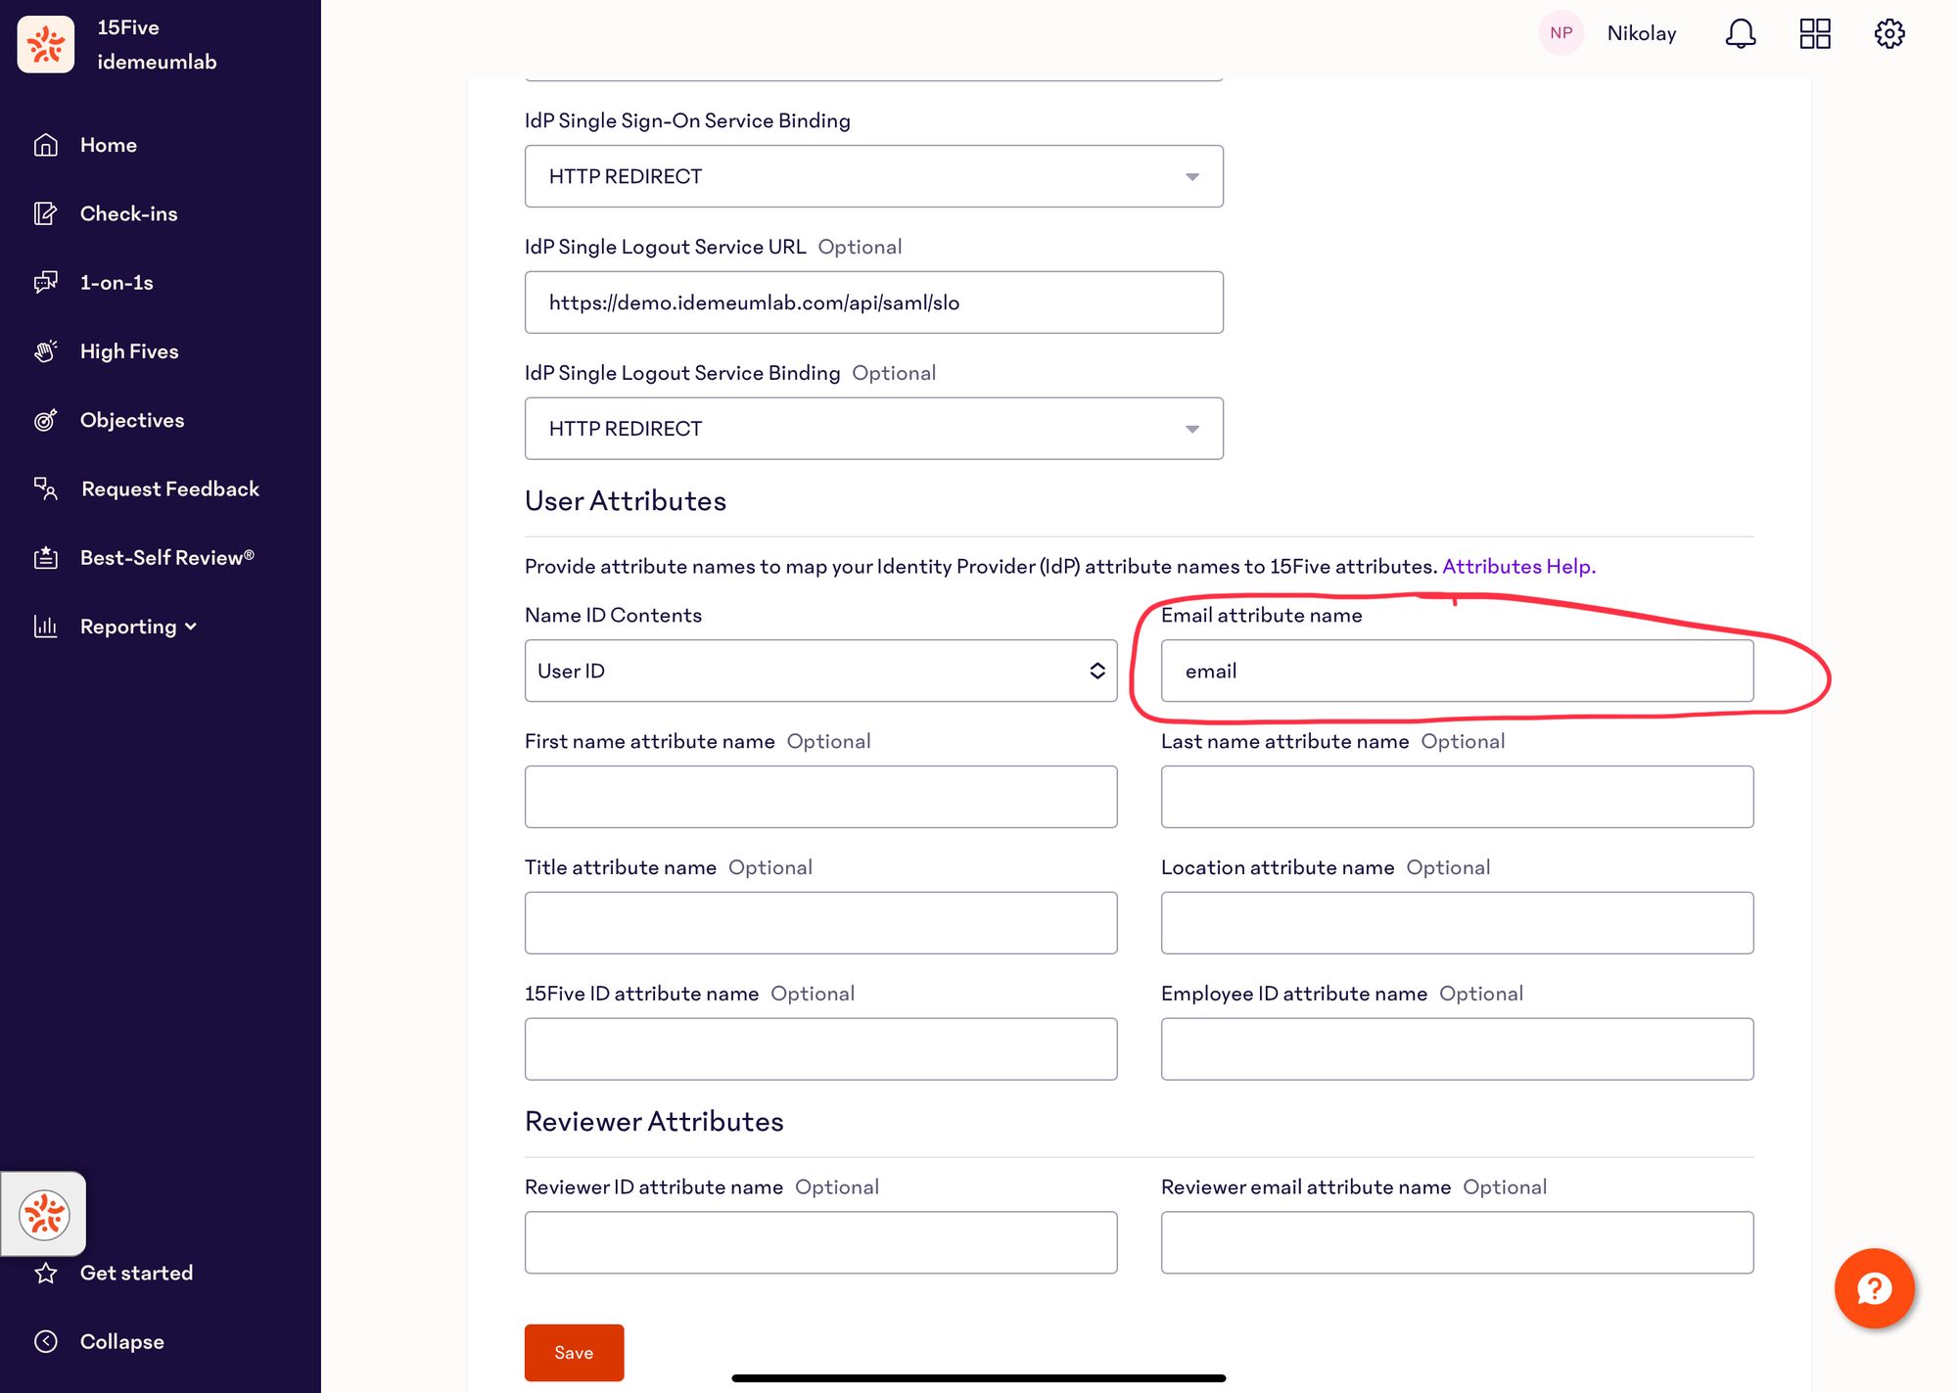Click the Get started star icon

click(x=45, y=1273)
